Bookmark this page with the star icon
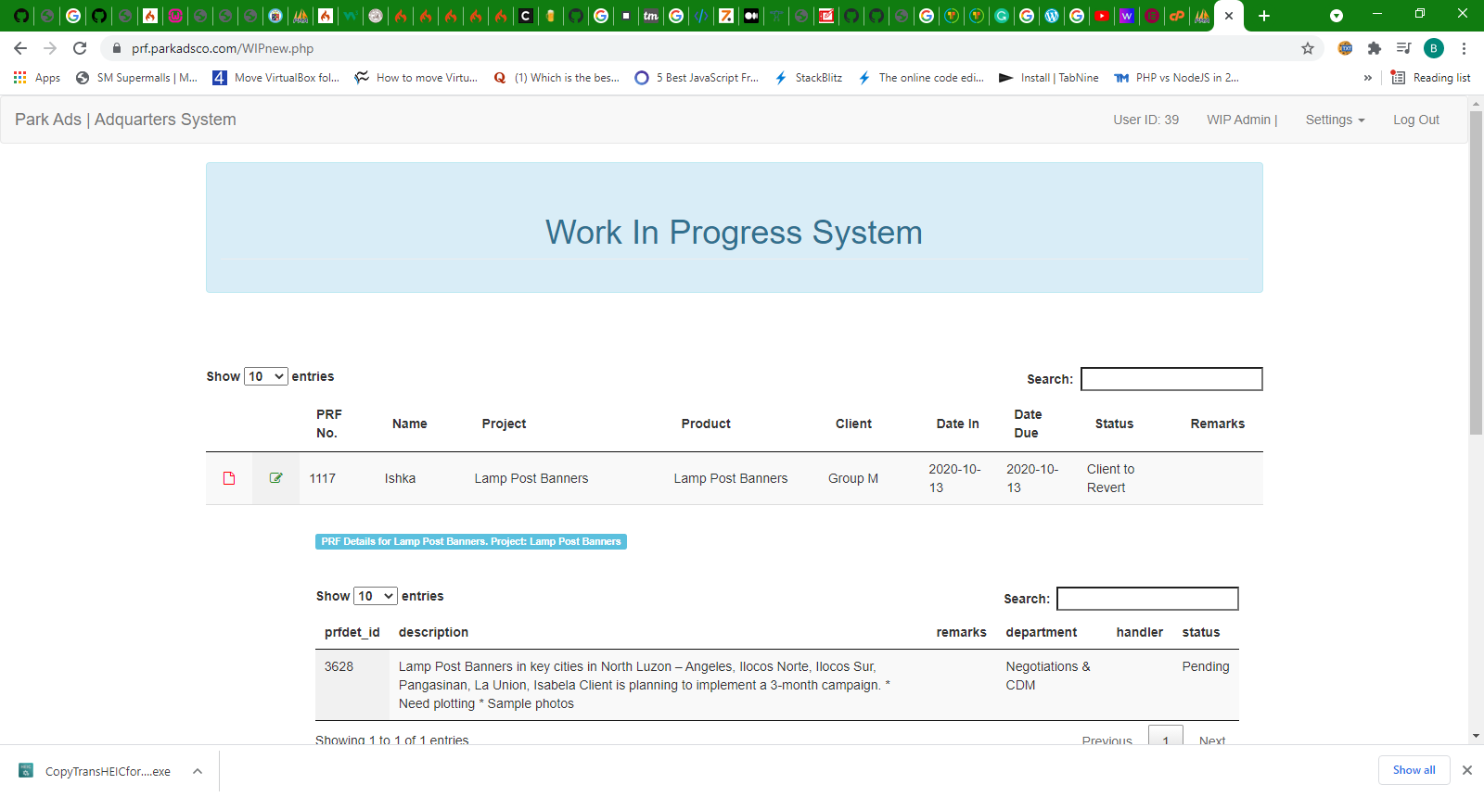 click(x=1308, y=48)
